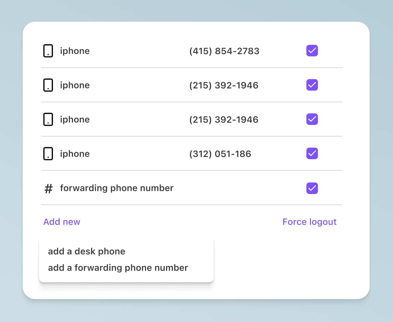This screenshot has height=322, width=393.
Task: Click the Force logout link
Action: [309, 222]
